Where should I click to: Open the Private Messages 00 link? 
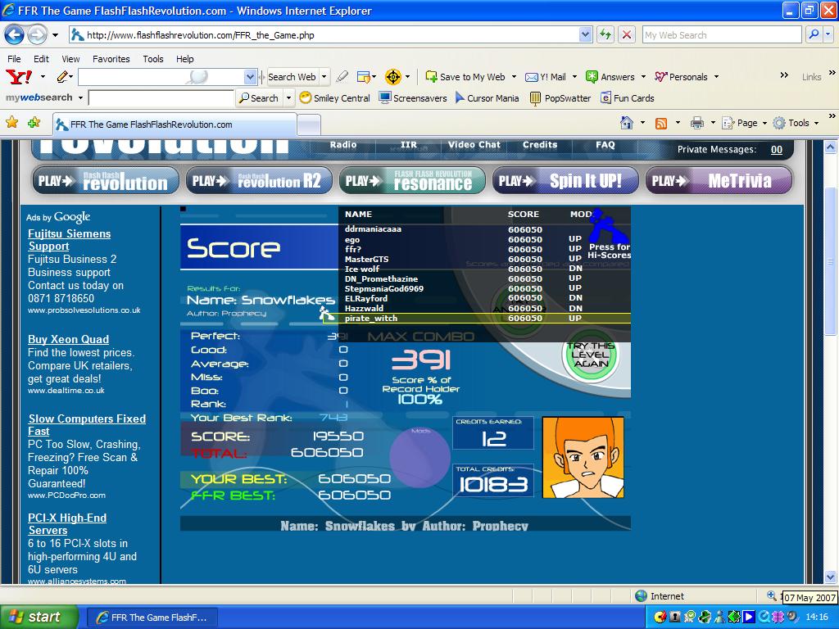pyautogui.click(x=777, y=150)
